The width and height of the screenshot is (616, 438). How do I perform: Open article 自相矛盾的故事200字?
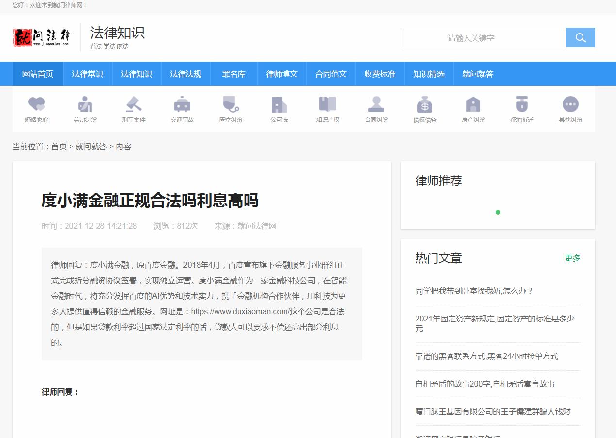coord(485,384)
